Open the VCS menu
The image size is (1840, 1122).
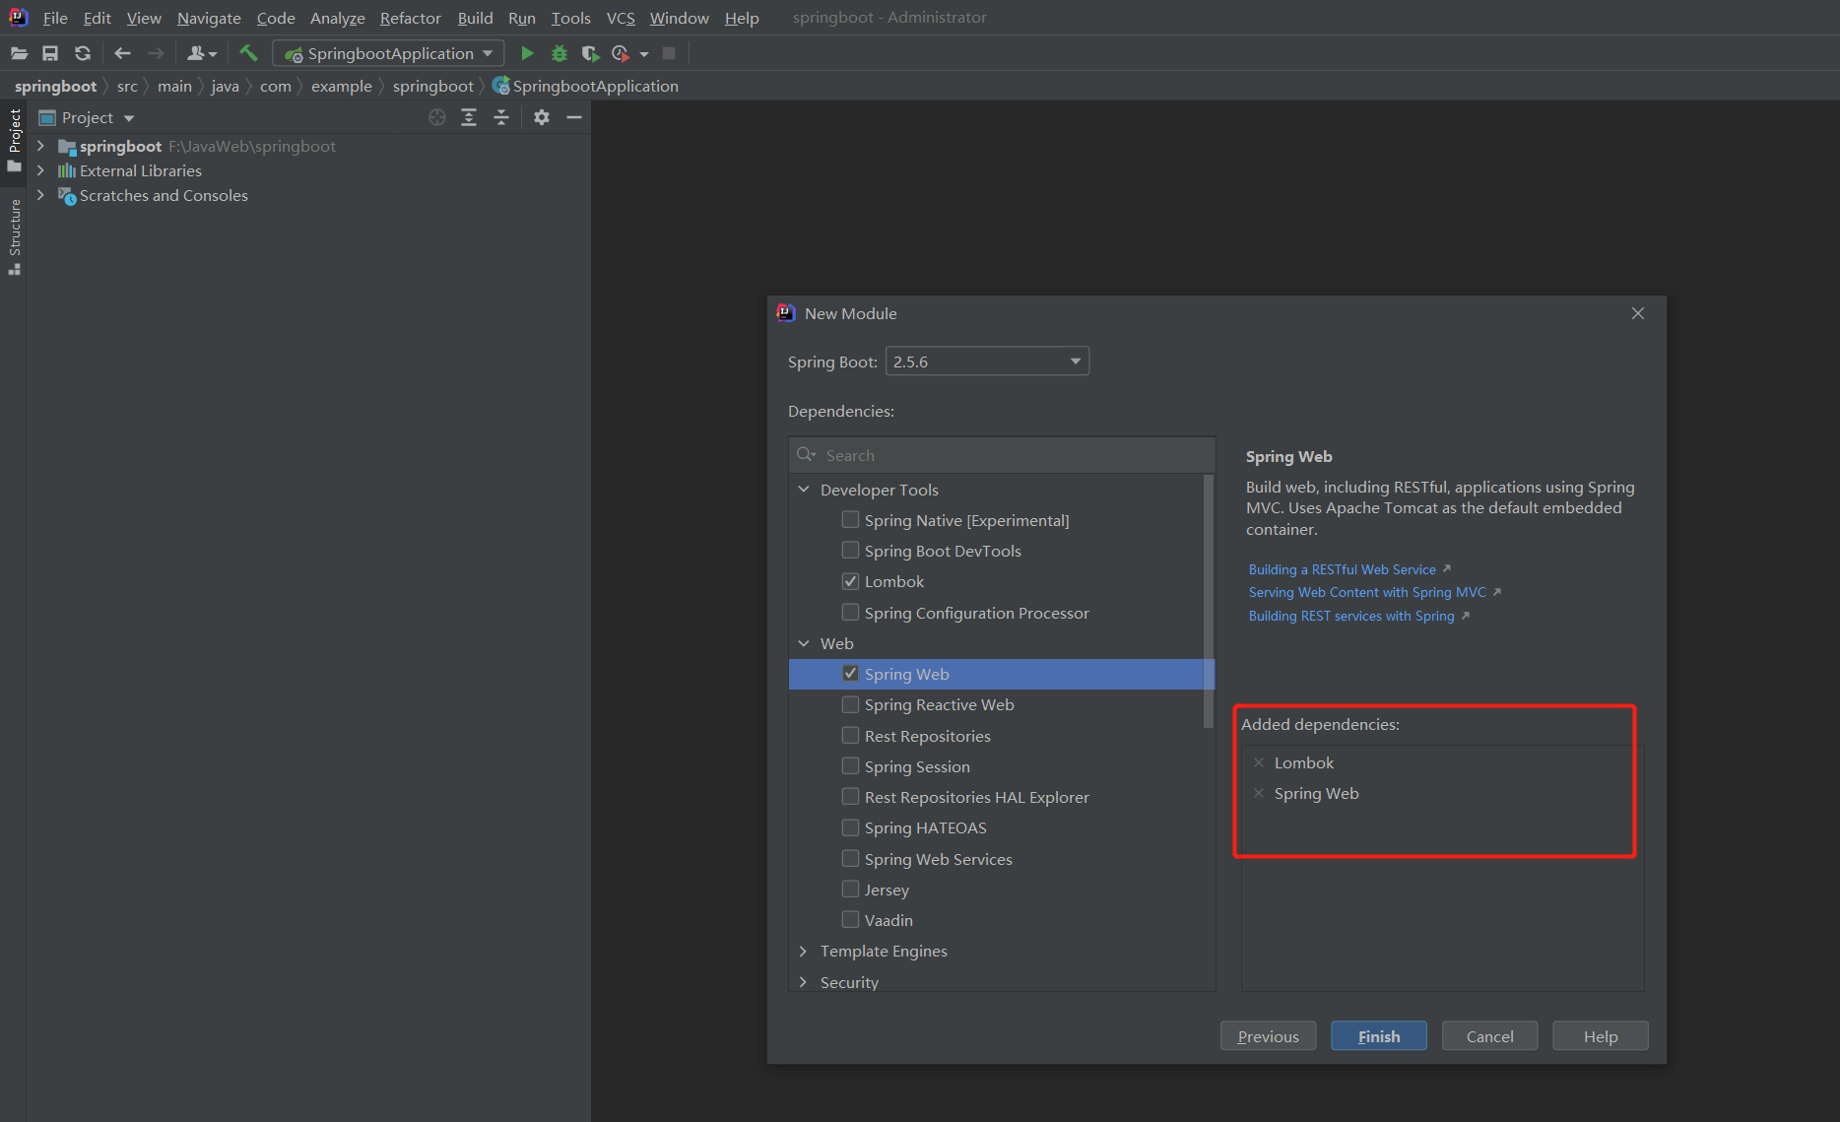(621, 18)
